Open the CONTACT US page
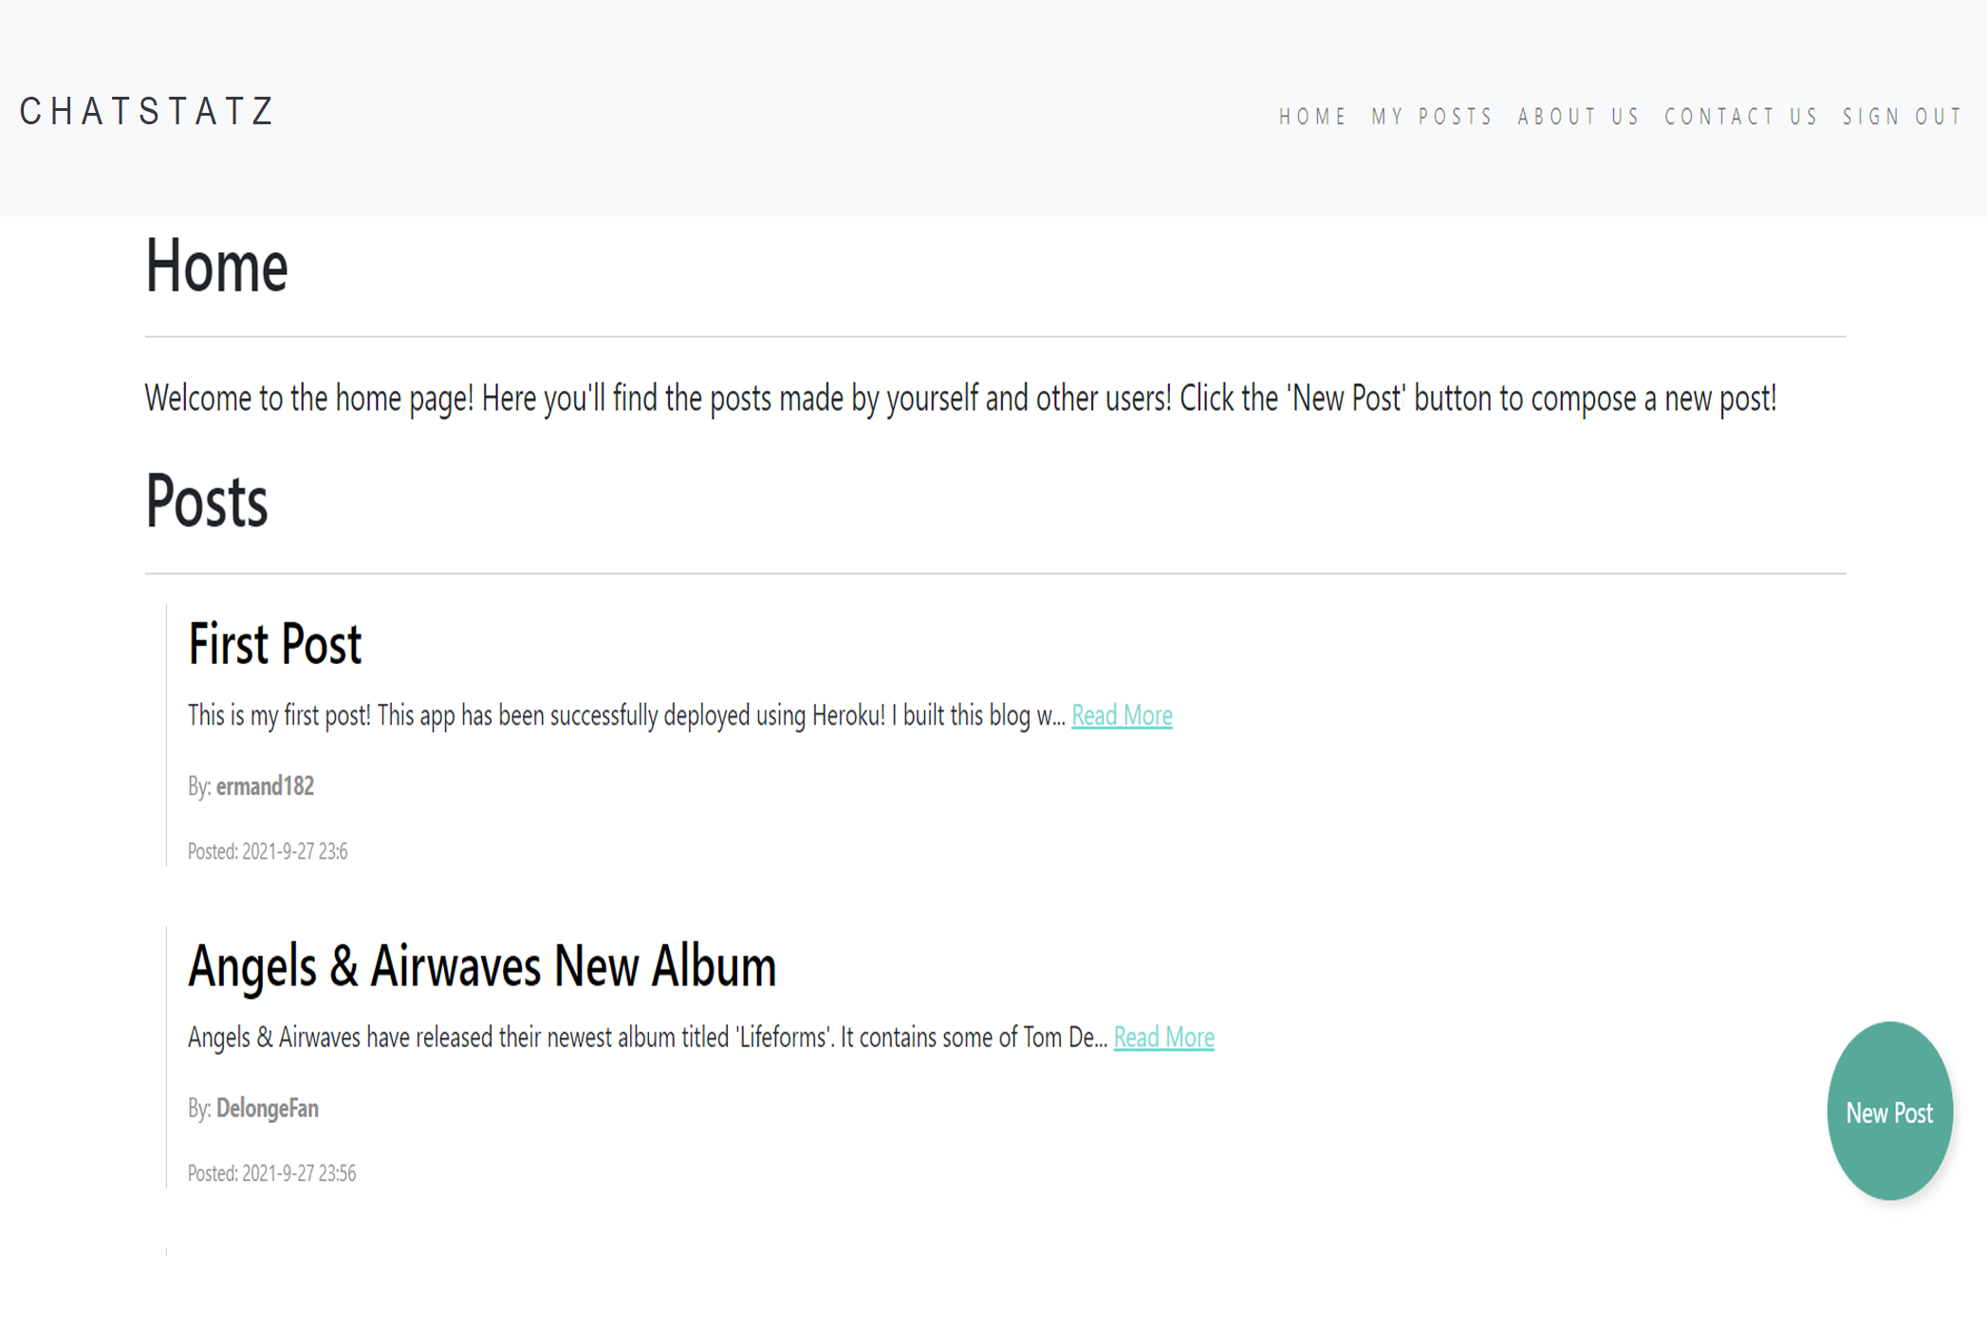1987x1328 pixels. tap(1740, 117)
